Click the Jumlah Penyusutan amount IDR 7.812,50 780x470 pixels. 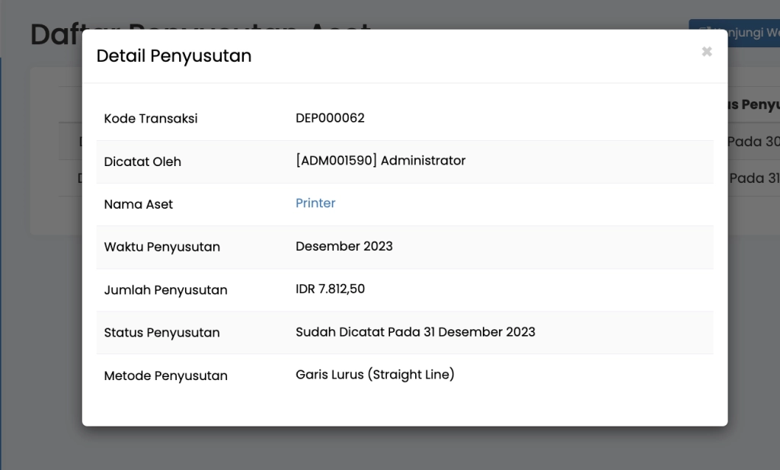pos(331,289)
